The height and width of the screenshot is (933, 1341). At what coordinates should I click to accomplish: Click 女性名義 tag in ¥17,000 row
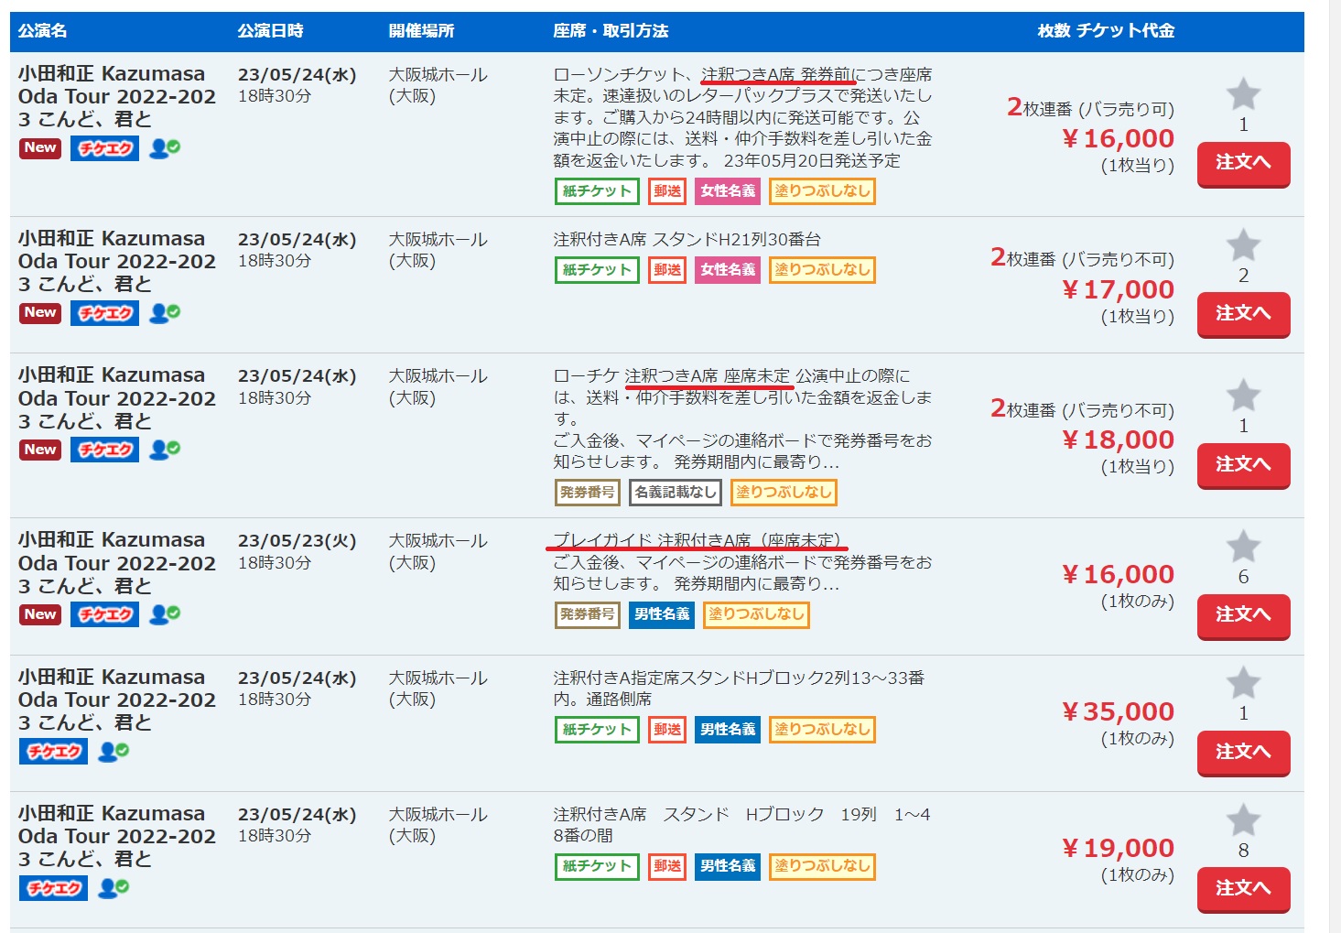point(728,270)
